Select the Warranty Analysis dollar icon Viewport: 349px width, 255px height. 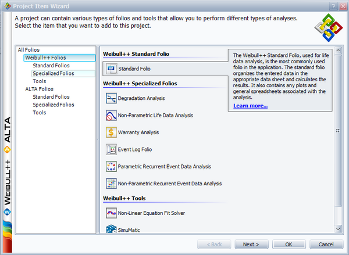[111, 132]
